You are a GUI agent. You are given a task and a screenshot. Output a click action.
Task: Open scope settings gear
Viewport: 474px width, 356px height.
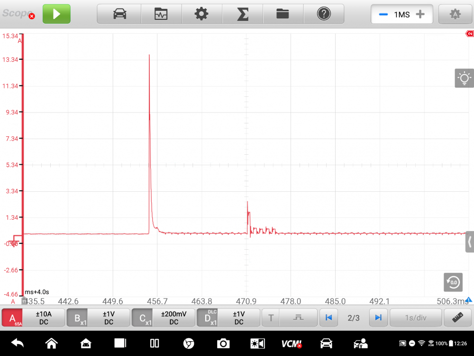click(x=201, y=14)
